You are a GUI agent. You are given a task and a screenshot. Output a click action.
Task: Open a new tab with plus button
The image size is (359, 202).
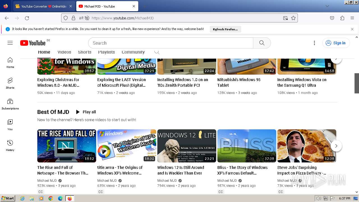pyautogui.click(x=144, y=6)
